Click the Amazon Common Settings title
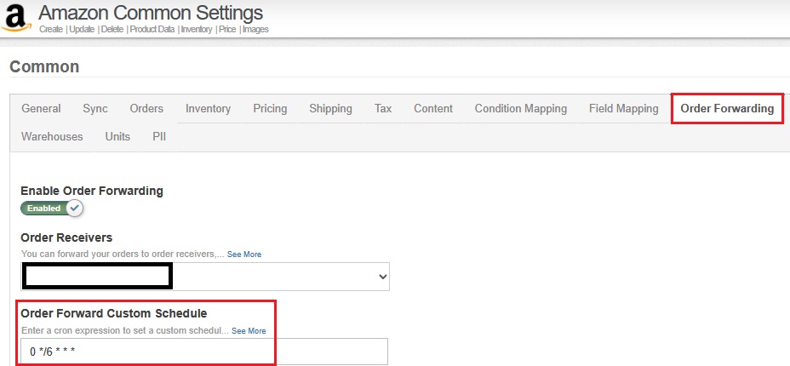 [151, 13]
